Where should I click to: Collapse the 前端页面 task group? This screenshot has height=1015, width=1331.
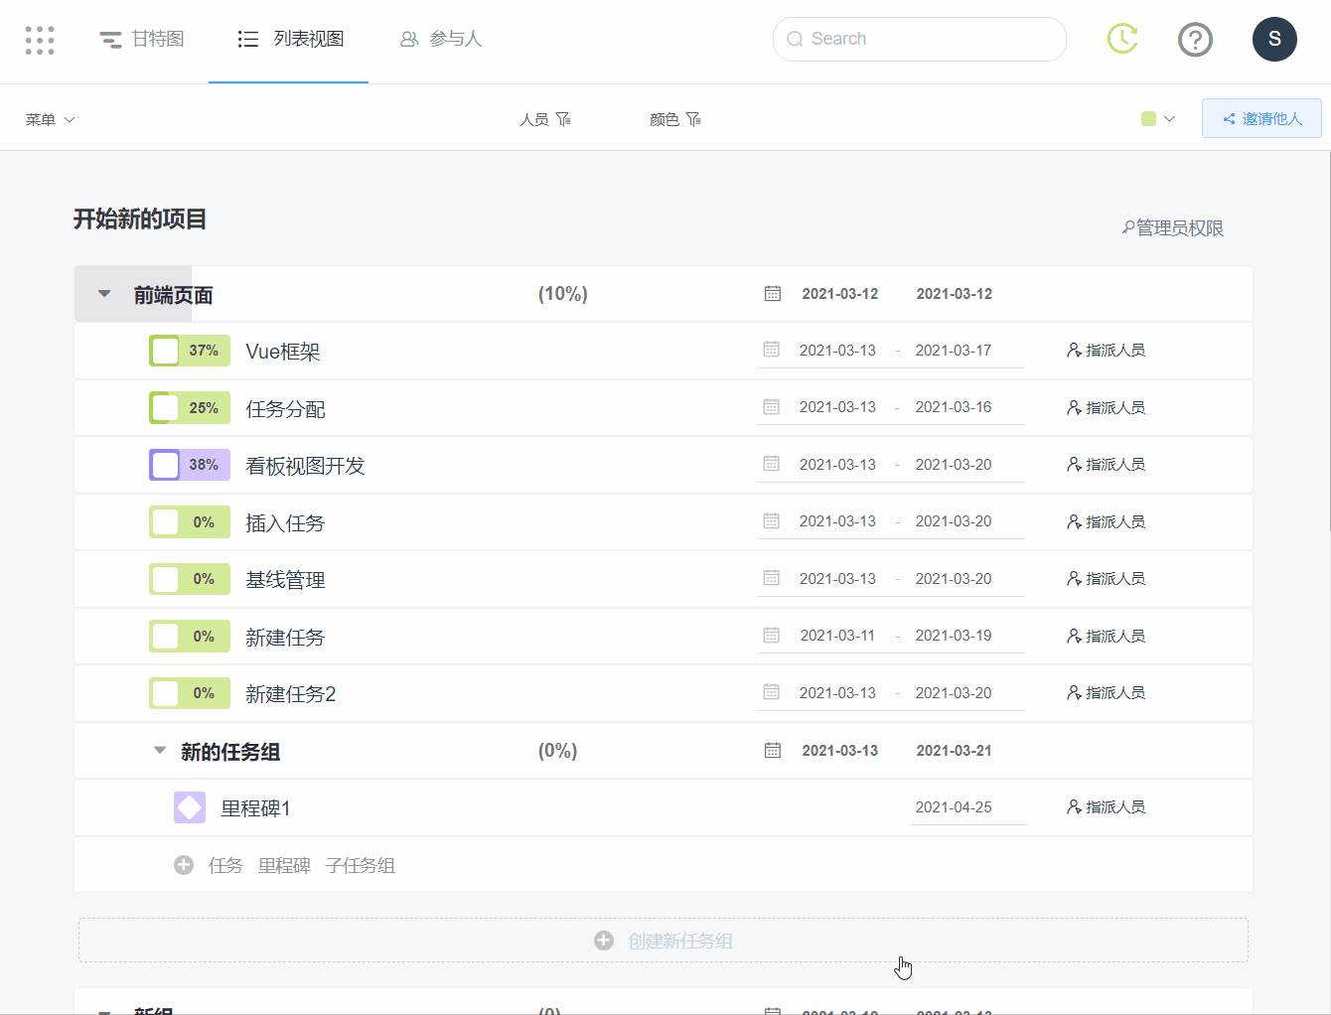coord(104,294)
